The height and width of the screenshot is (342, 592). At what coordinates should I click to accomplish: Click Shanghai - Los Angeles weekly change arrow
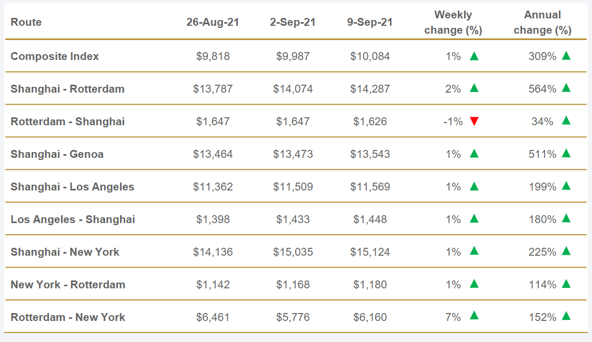474,186
